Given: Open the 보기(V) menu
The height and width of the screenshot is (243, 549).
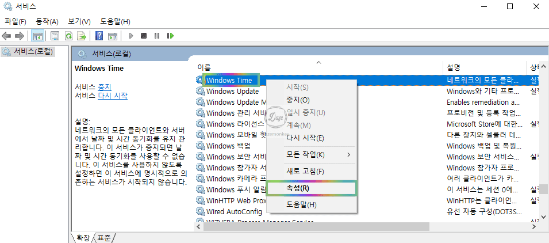Looking at the screenshot, I should click(79, 22).
